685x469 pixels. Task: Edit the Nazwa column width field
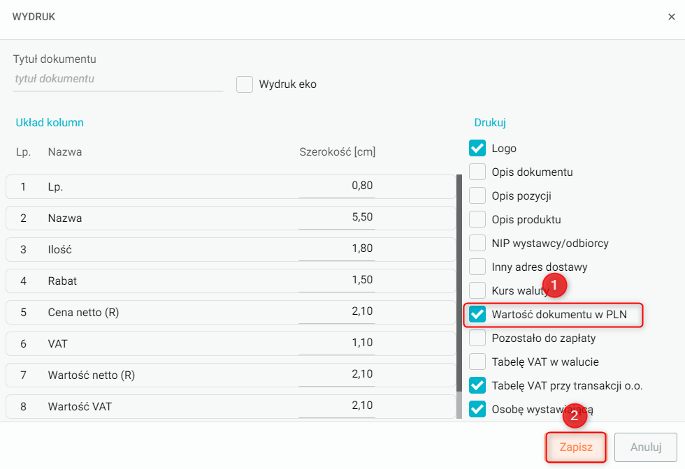[x=337, y=218]
